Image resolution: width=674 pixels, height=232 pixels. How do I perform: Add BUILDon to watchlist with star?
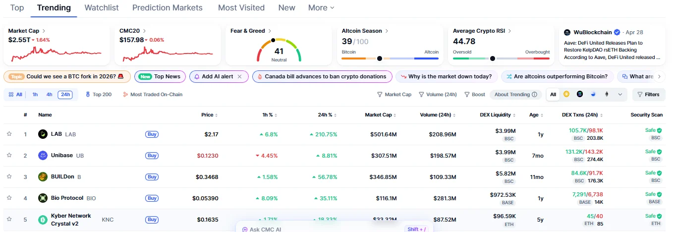(x=9, y=176)
